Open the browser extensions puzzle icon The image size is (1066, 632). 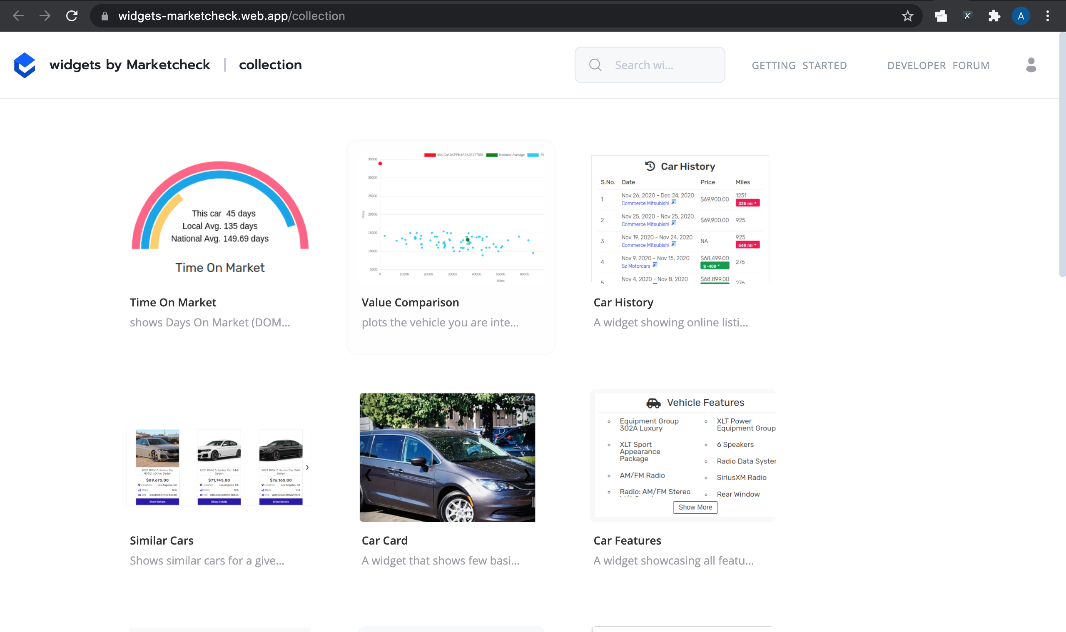point(994,16)
